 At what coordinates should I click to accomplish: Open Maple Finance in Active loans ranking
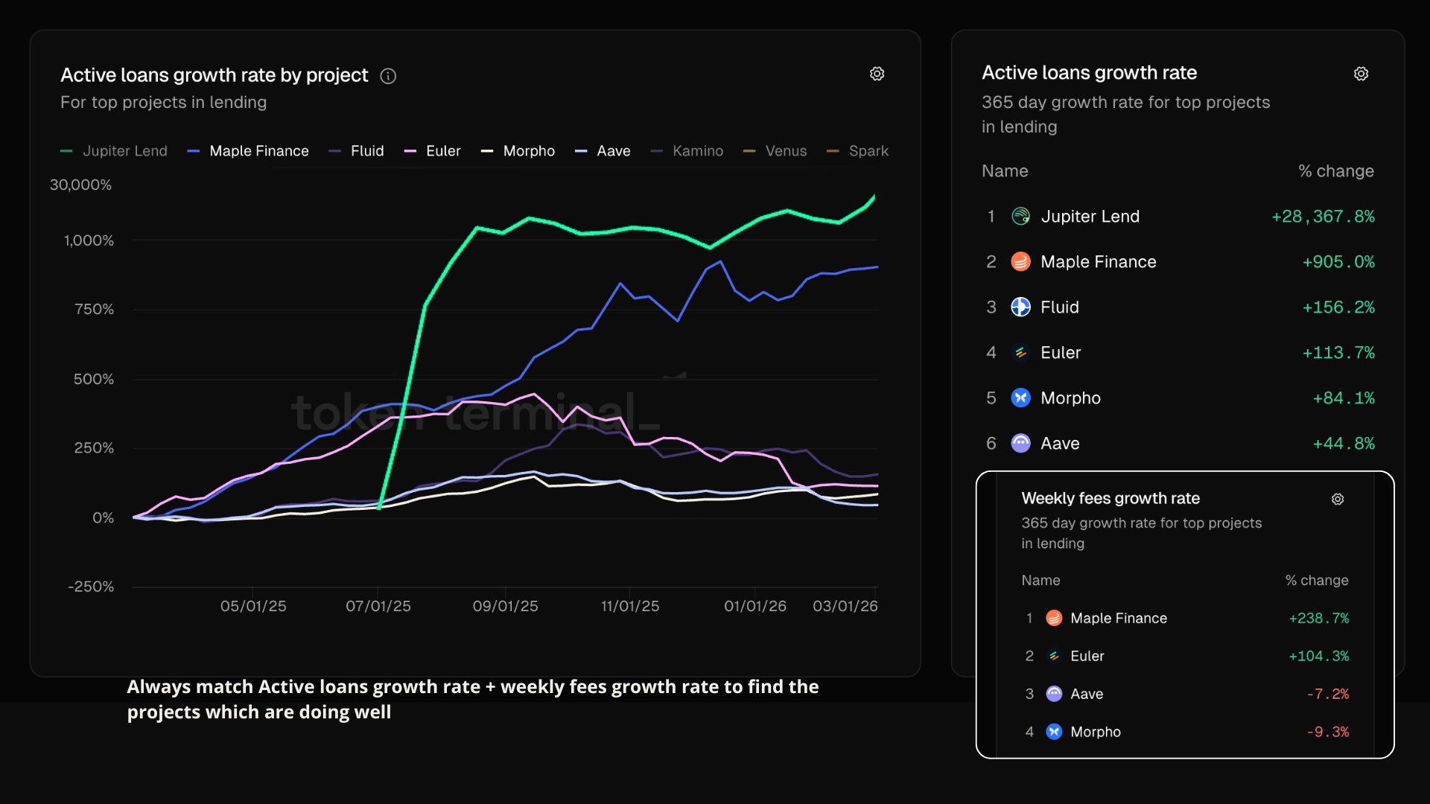click(x=1098, y=262)
